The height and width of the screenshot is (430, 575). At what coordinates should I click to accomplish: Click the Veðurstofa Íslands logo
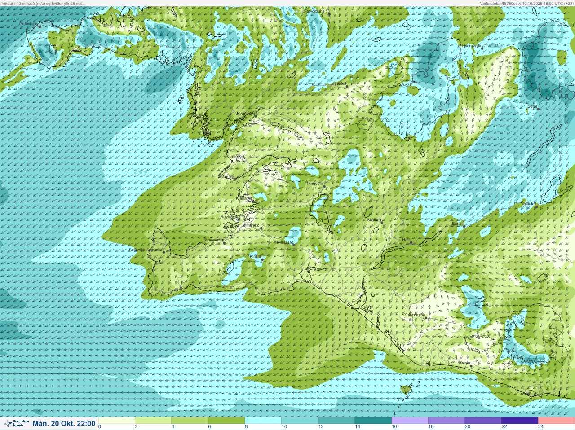click(15, 423)
